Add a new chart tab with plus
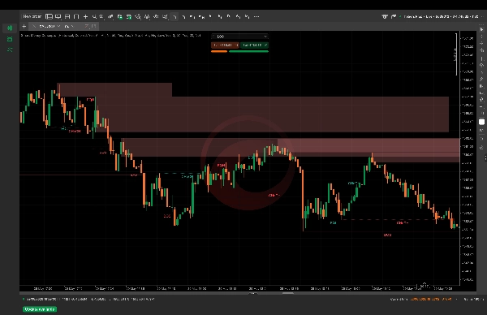The image size is (487, 315). [x=24, y=27]
